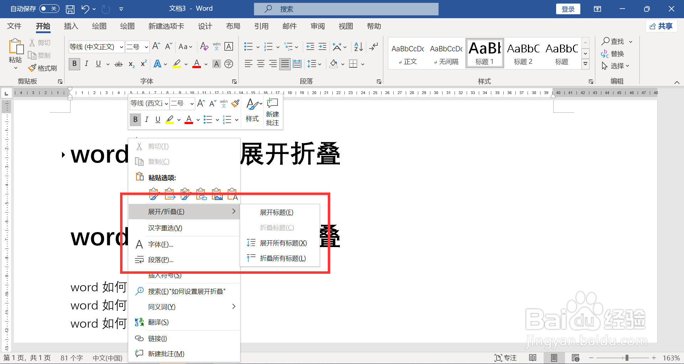Toggle Character Shading in ribbon
Image resolution: width=684 pixels, height=364 pixels.
tap(216, 64)
